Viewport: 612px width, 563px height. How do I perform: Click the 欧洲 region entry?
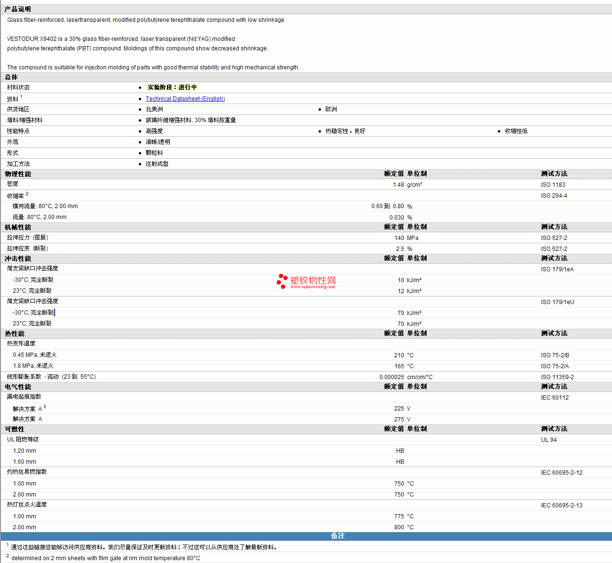click(x=331, y=109)
